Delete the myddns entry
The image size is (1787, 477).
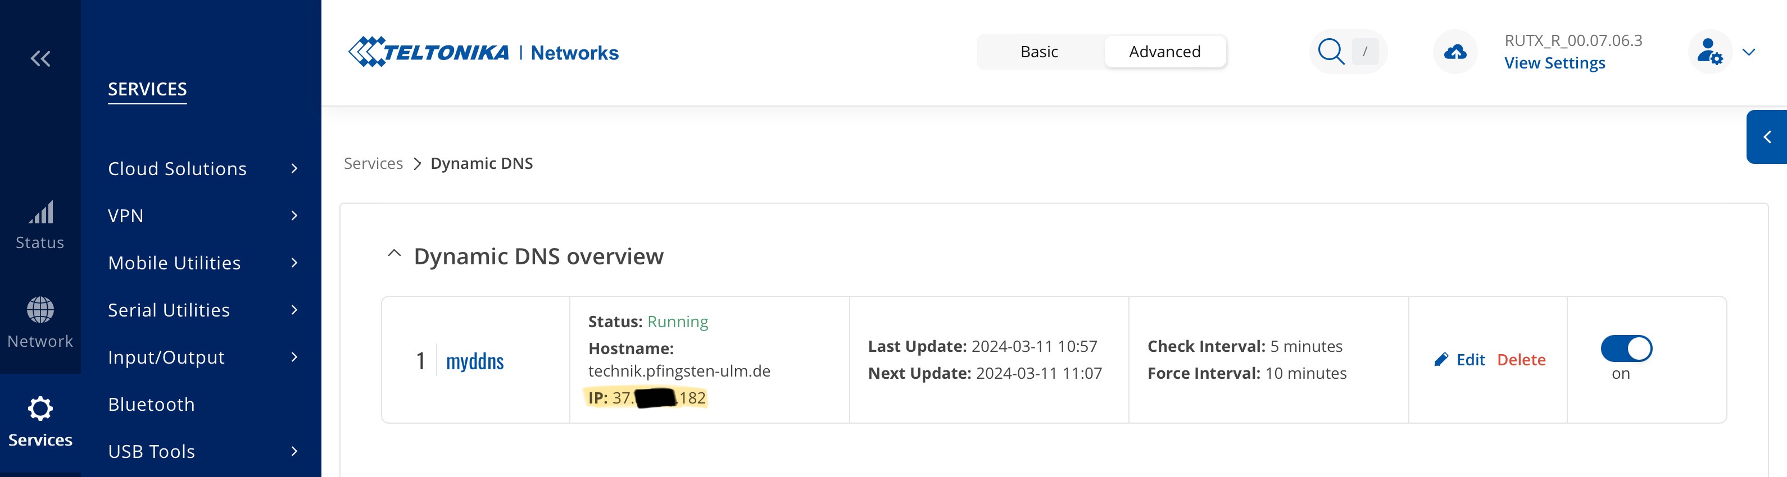(x=1521, y=359)
